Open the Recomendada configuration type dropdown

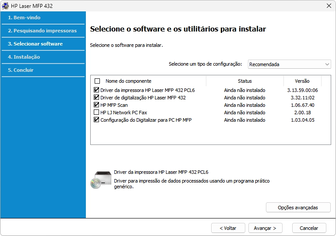(x=289, y=64)
